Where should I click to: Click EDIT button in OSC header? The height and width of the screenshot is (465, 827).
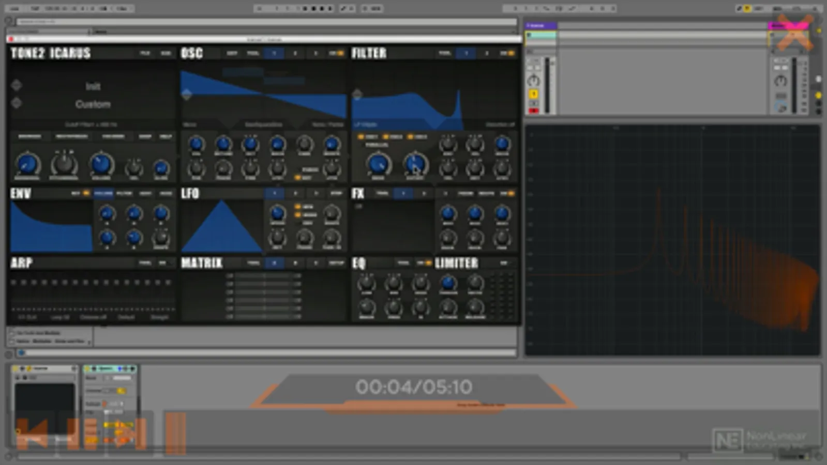232,53
